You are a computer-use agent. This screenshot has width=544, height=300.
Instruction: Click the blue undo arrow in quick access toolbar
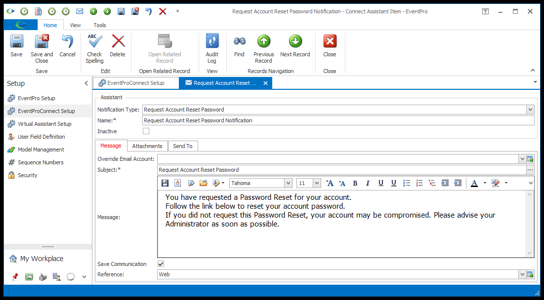coord(149,11)
